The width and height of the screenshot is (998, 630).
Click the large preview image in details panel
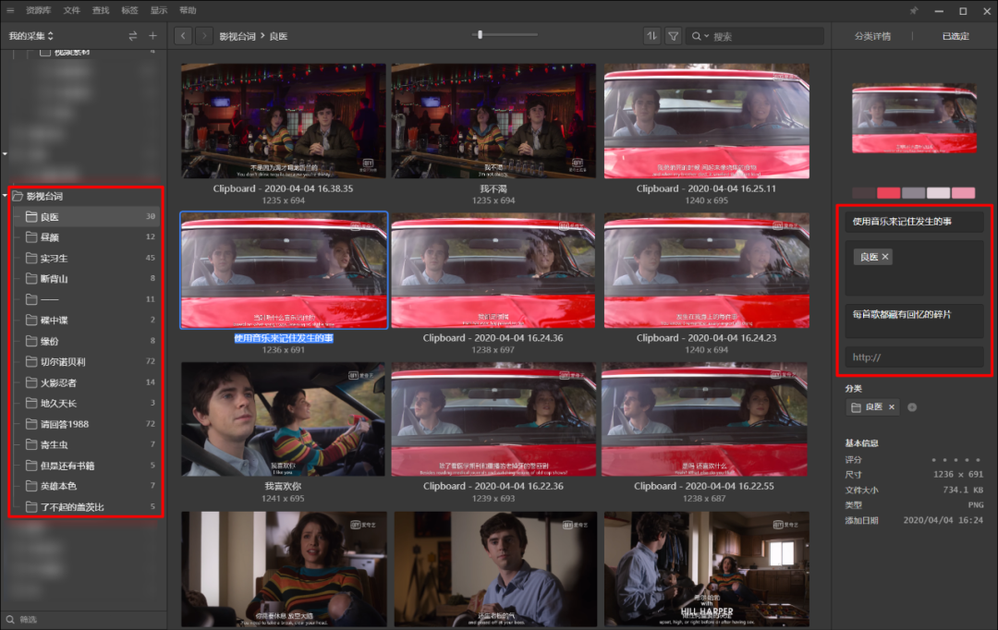tap(914, 118)
